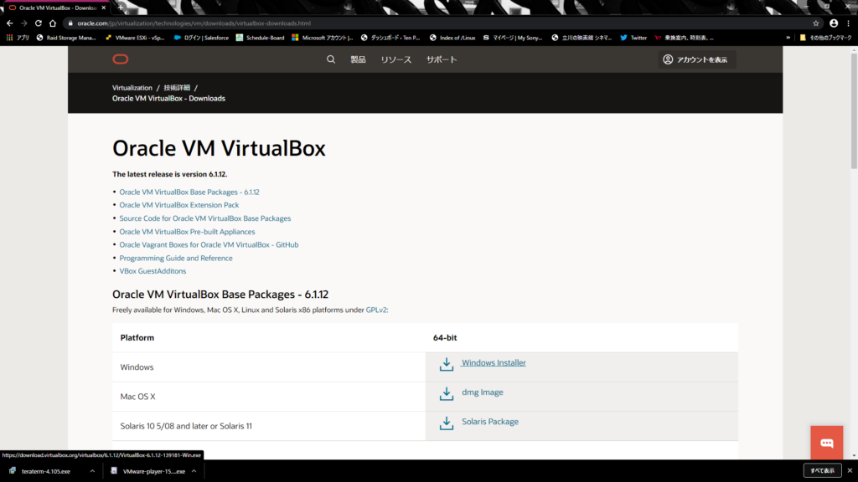
Task: Open the site search magnifier icon
Action: pos(331,59)
